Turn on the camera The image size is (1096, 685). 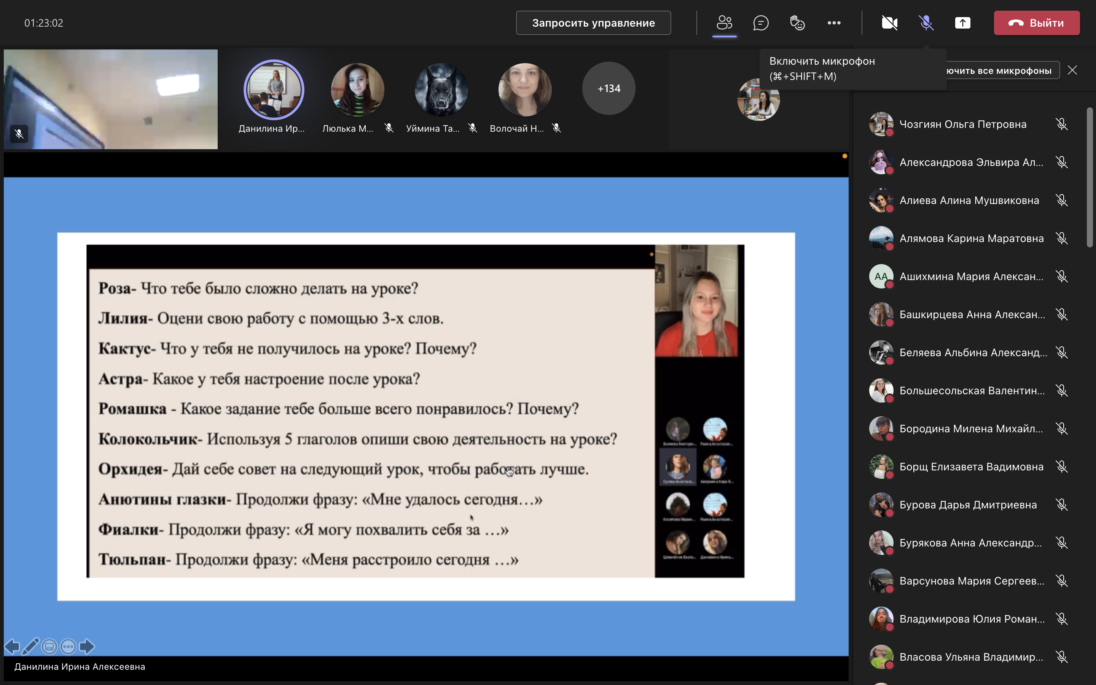point(889,23)
